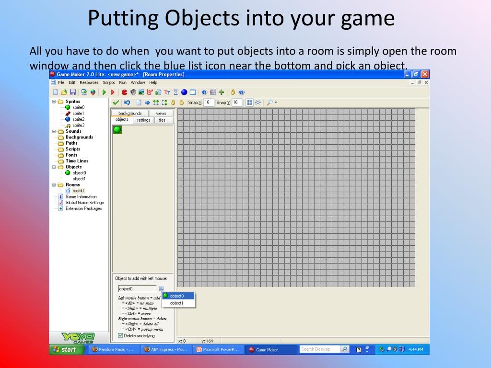
Task: Click the Create a path icon
Action: click(x=150, y=92)
